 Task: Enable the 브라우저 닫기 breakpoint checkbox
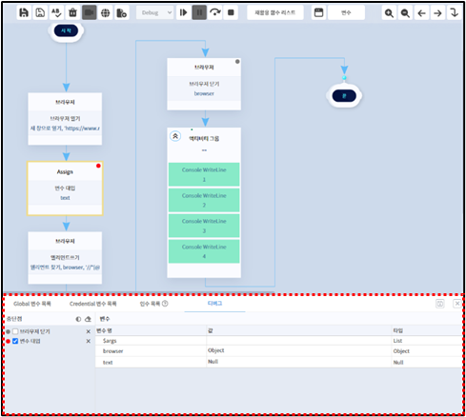(15, 331)
